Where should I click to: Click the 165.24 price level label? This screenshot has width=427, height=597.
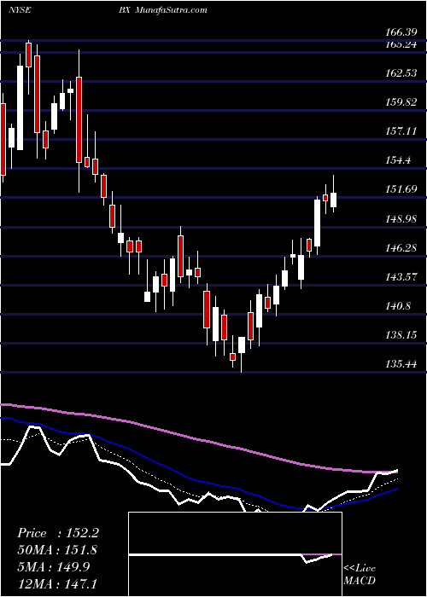[402, 44]
